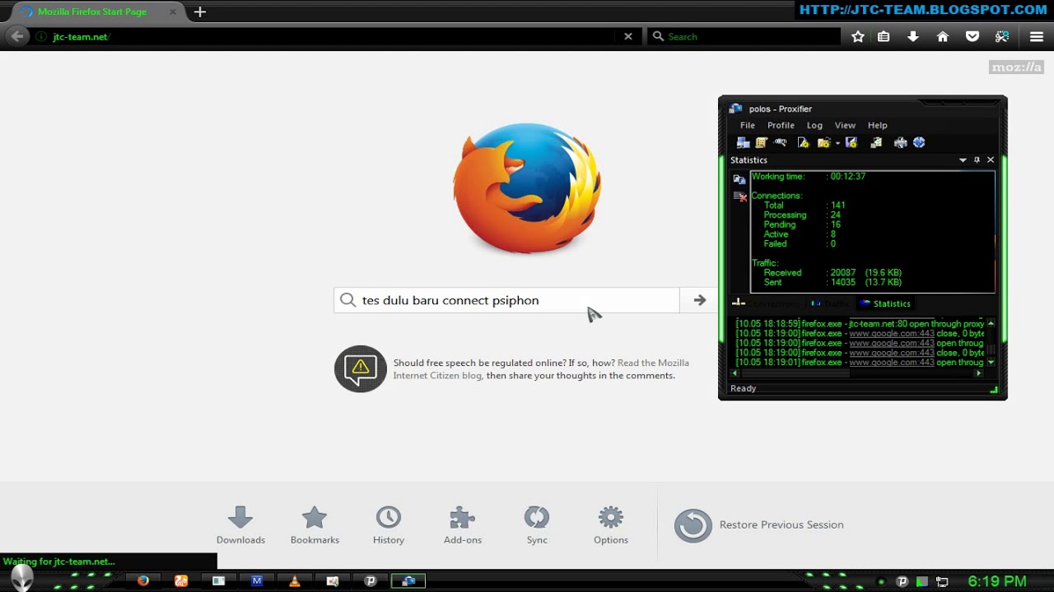Click Firefox back button
Screen dimensions: 1054x592
17,36
